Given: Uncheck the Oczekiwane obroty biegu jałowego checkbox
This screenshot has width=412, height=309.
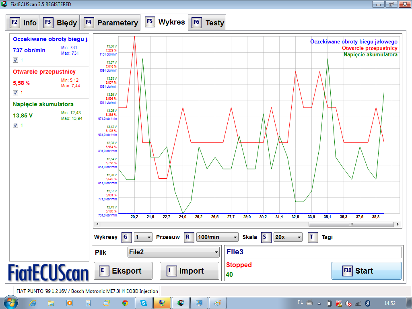Looking at the screenshot, I should (15, 60).
